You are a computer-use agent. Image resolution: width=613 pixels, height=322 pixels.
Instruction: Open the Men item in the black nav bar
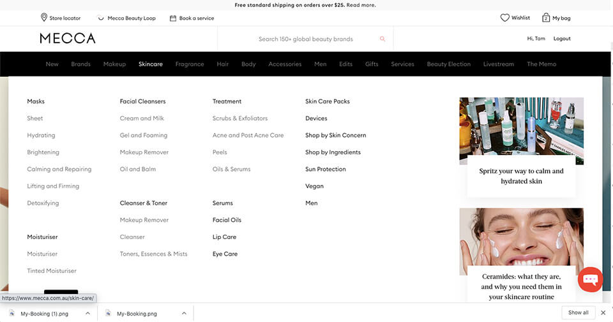click(x=320, y=64)
